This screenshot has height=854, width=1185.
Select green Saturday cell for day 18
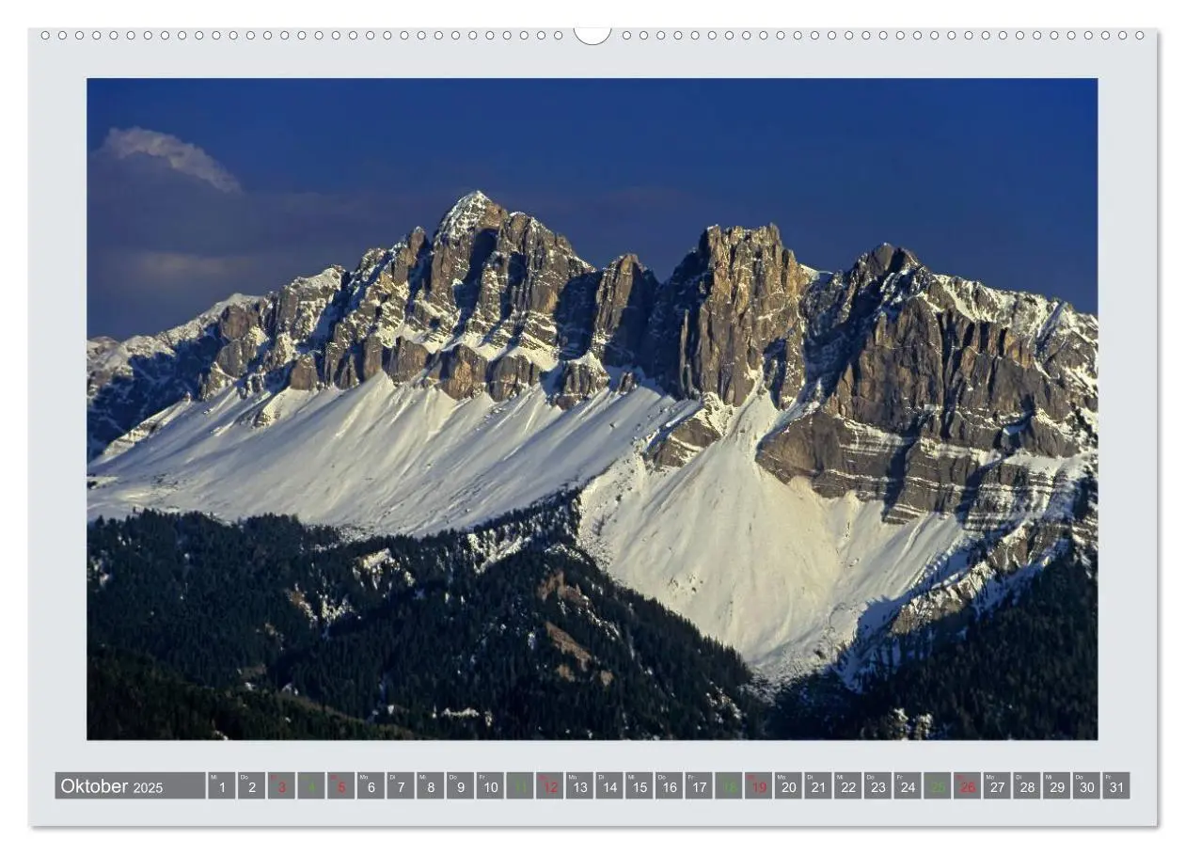729,785
